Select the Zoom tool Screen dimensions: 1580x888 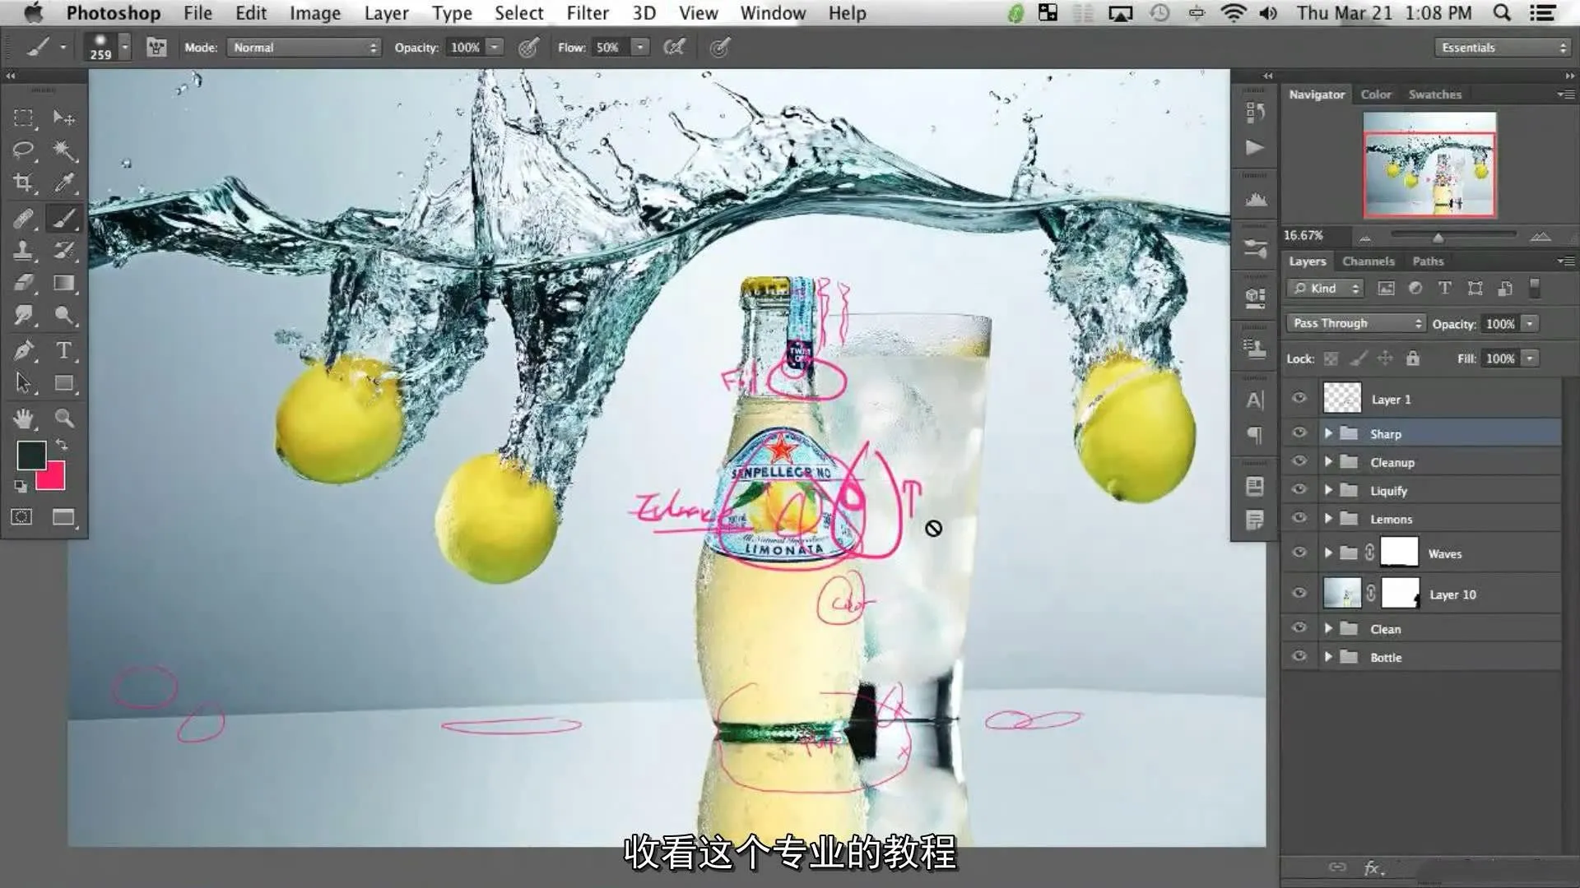tap(64, 419)
